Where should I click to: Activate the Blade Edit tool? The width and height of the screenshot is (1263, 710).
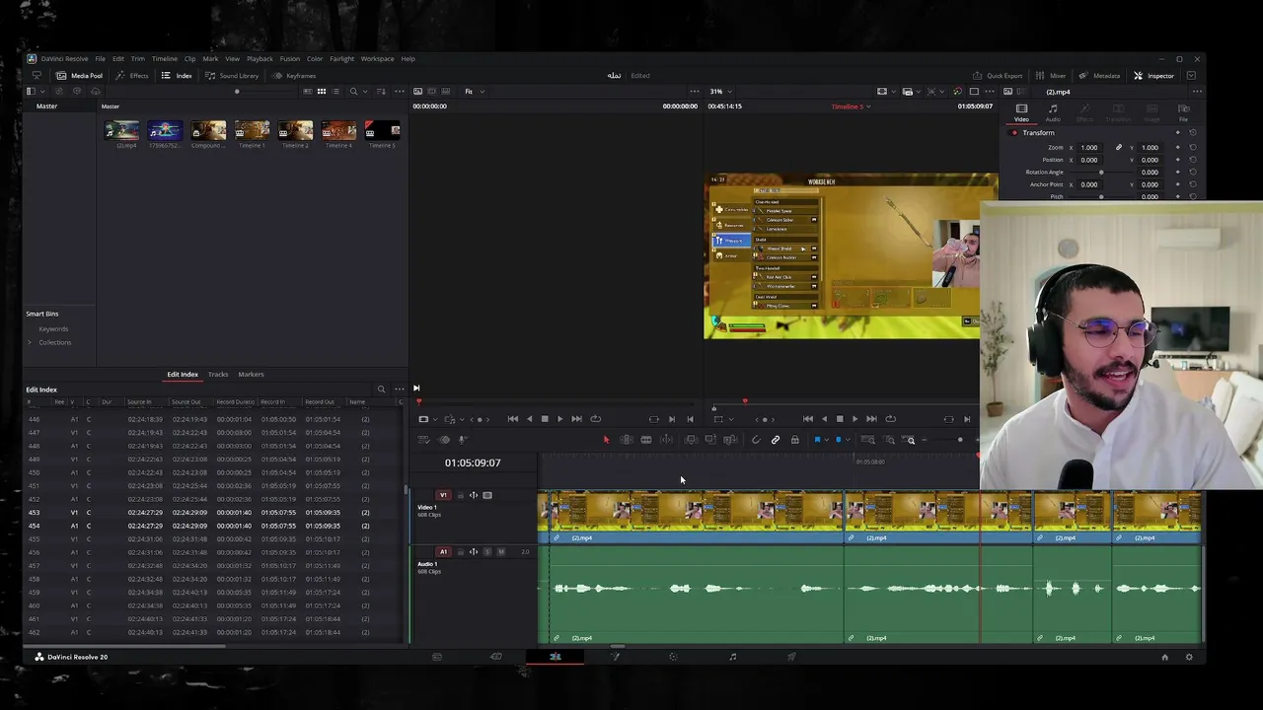[x=646, y=440]
